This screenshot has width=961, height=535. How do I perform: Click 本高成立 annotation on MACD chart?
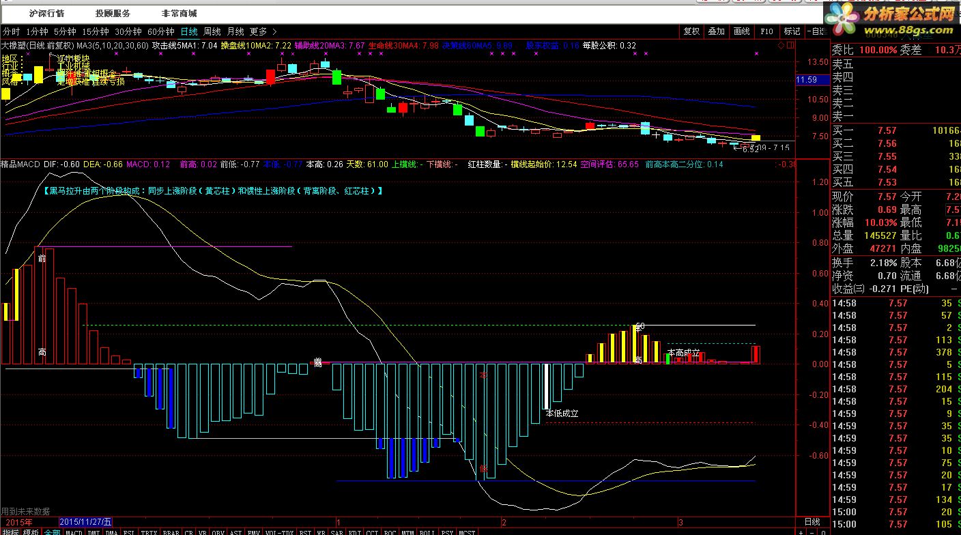pyautogui.click(x=684, y=353)
